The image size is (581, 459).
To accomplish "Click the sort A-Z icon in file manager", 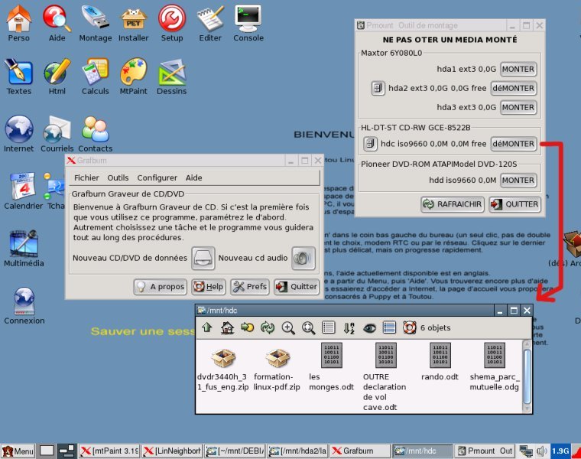I will tap(349, 327).
